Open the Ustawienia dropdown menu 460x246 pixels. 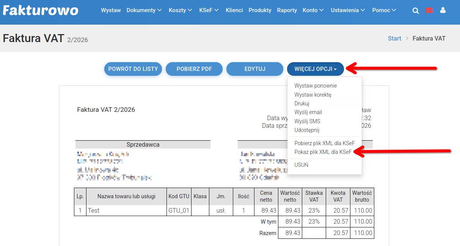click(x=348, y=10)
